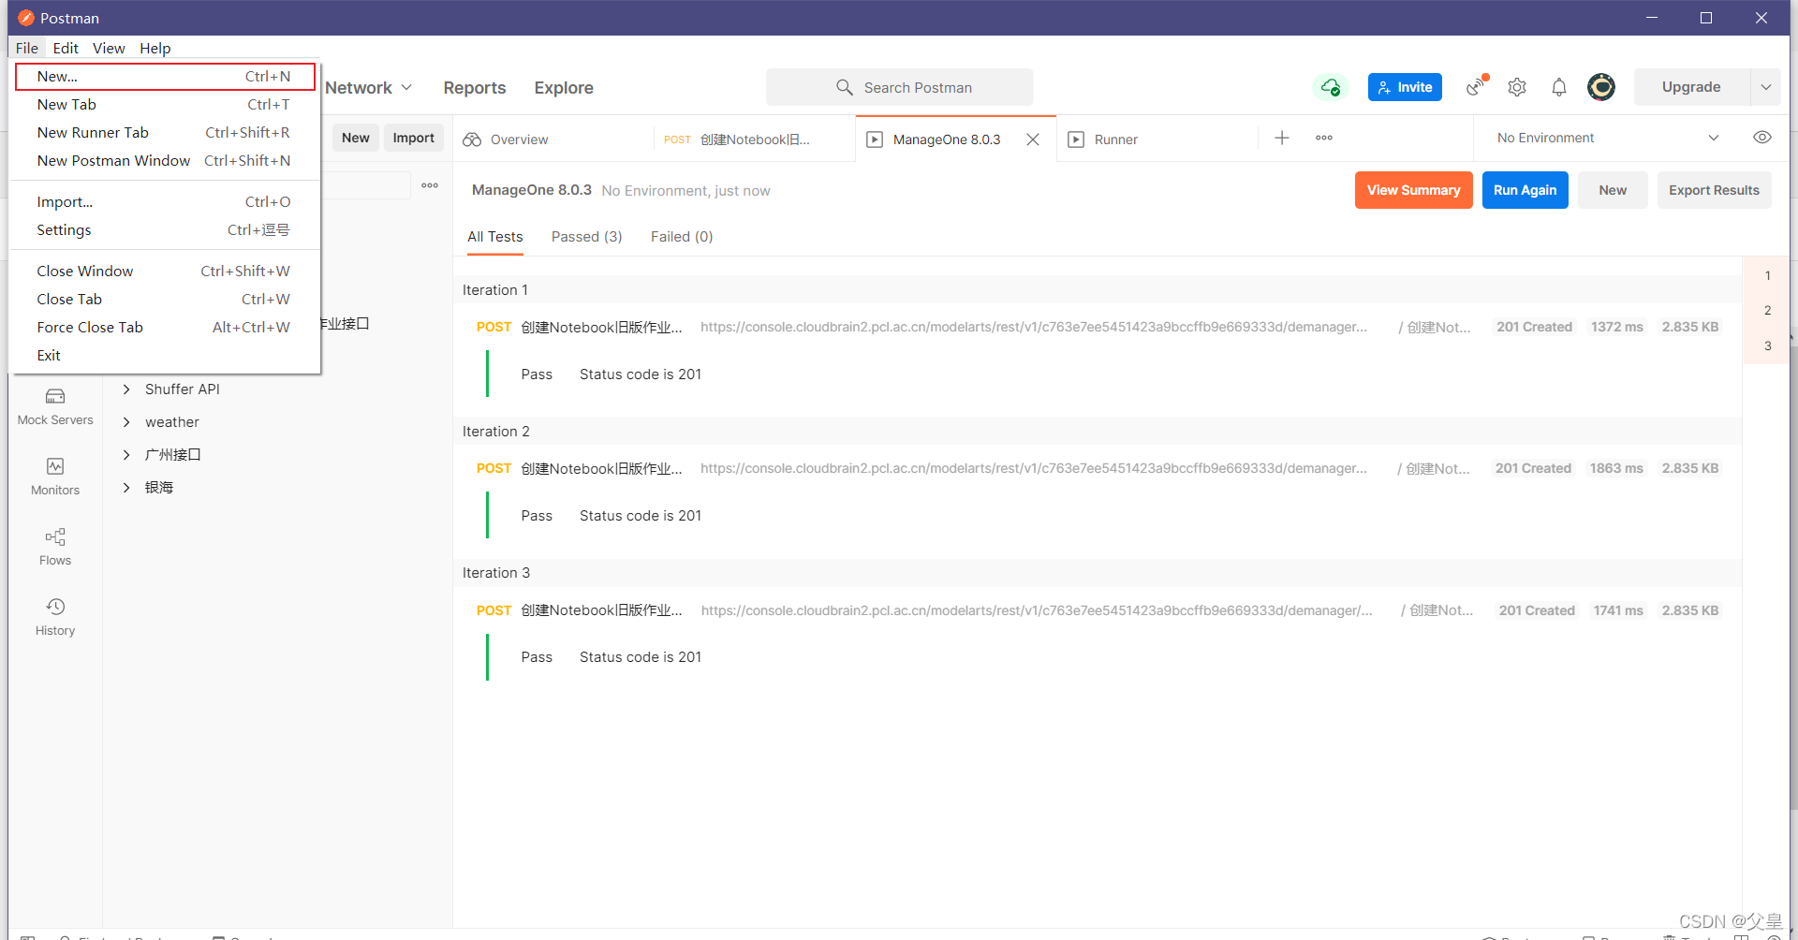Open the Monitors sidebar icon
This screenshot has height=940, width=1798.
coord(55,477)
